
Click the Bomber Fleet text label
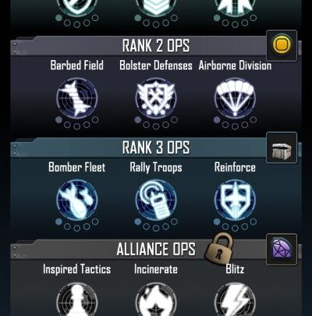pyautogui.click(x=77, y=167)
